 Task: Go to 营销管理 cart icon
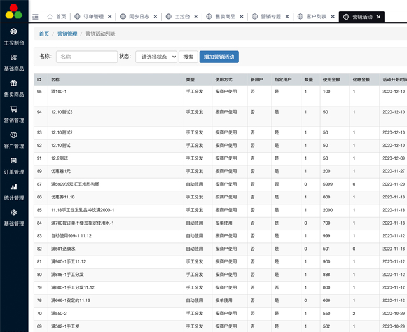point(14,114)
